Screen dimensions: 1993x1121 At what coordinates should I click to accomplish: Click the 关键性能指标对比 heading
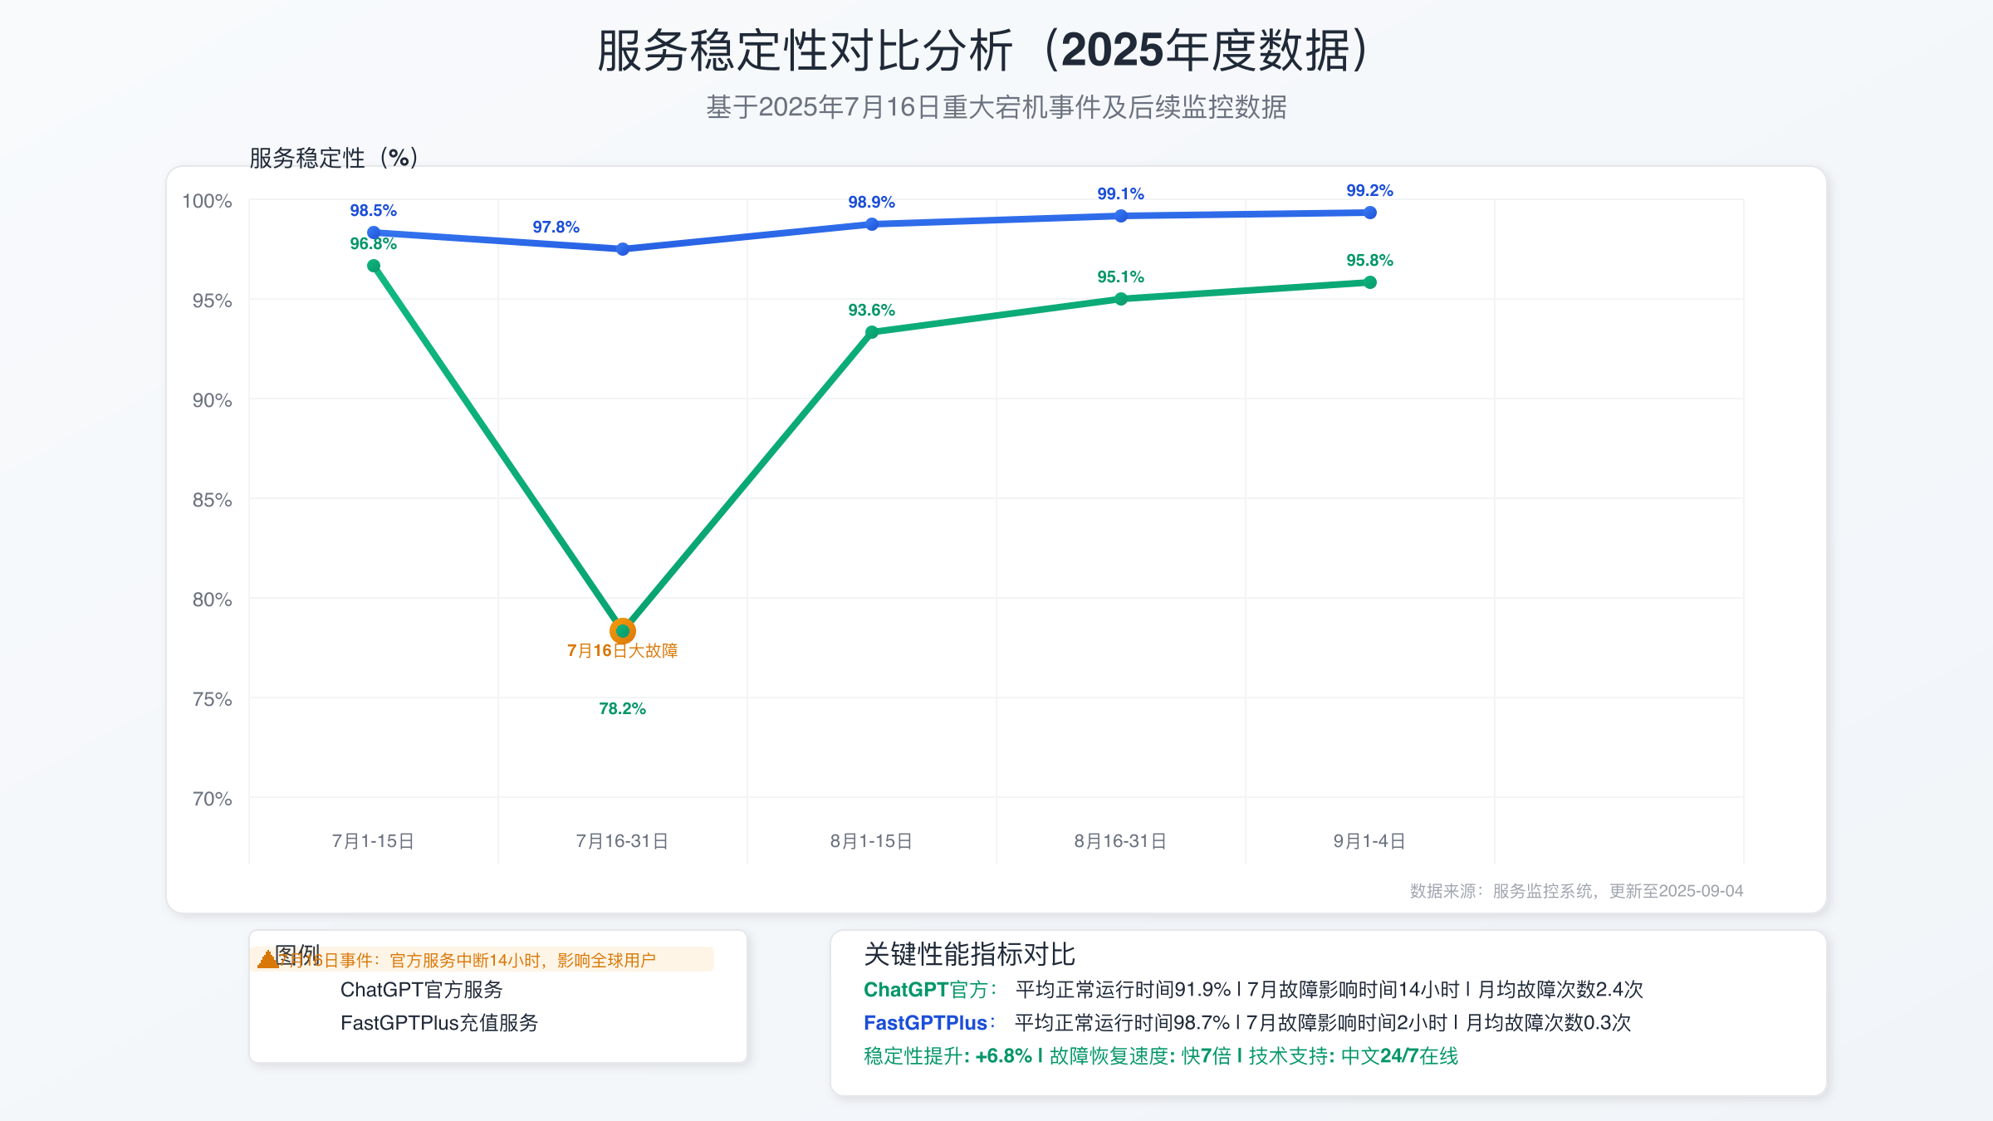(x=969, y=954)
